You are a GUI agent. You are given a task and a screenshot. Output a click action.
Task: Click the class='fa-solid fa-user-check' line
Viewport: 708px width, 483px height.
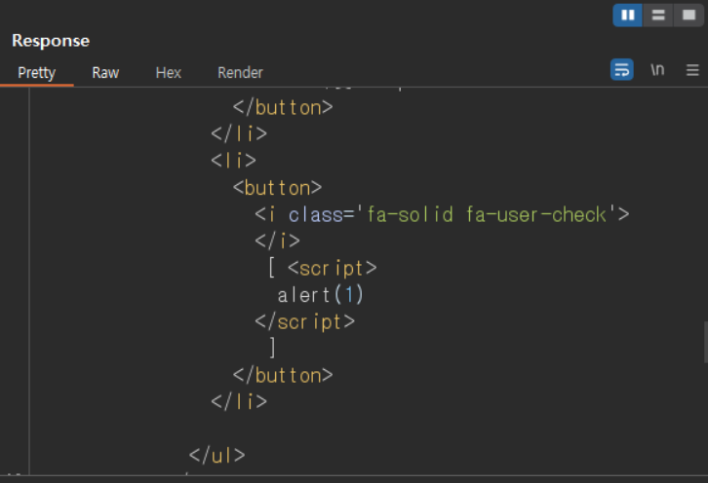click(442, 214)
